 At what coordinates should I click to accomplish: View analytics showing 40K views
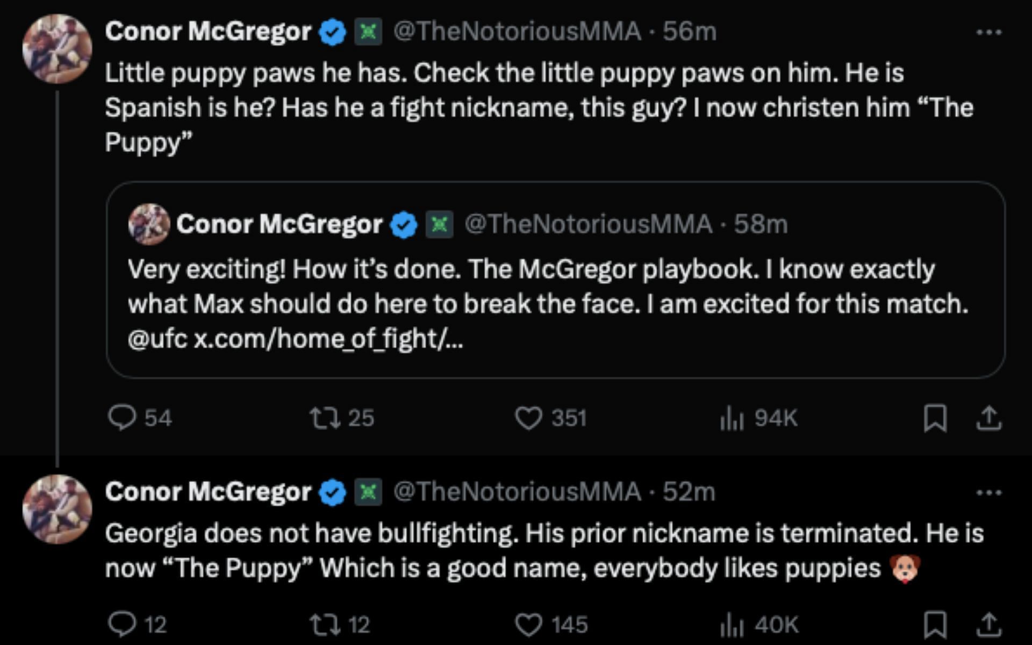point(732,625)
